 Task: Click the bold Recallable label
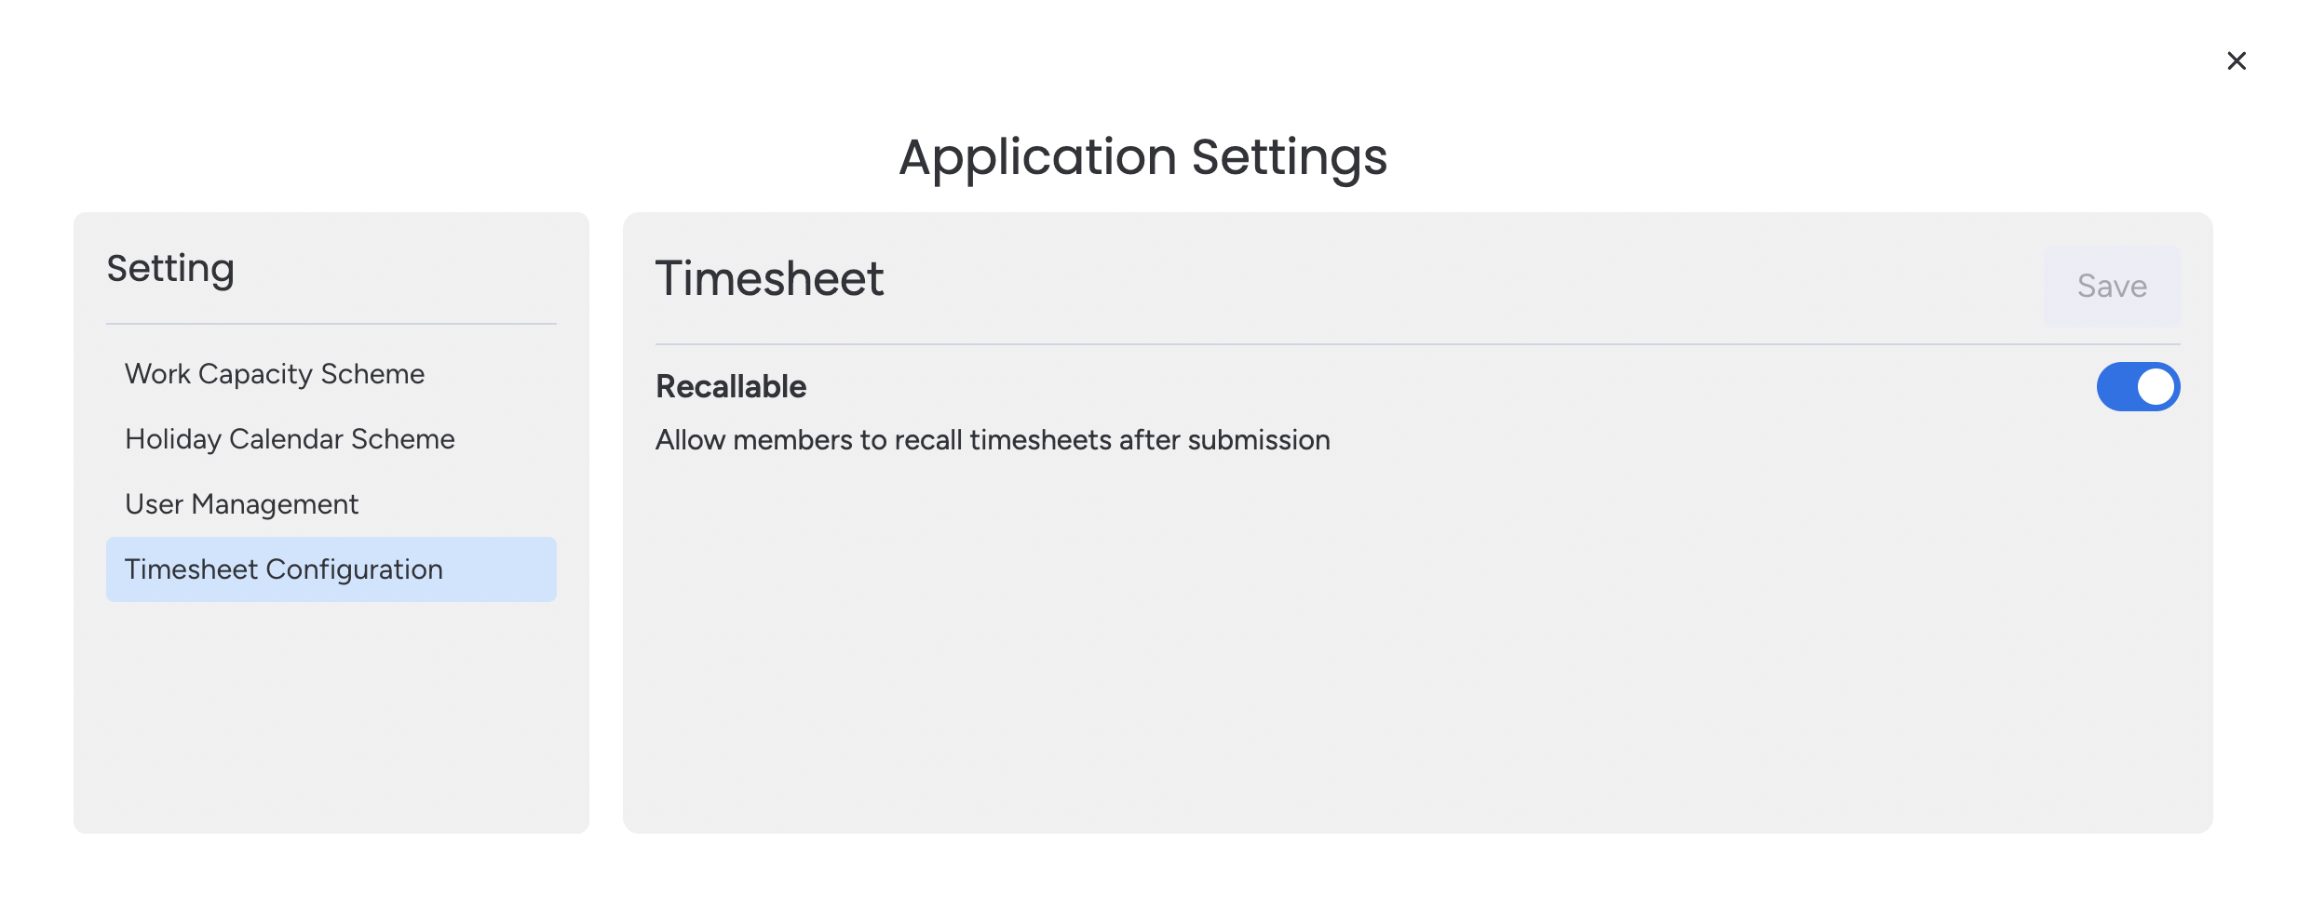coord(731,387)
